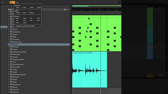168x94 pixels.
Task: Select the highest MIDI note in green clip
Action: pos(89,19)
